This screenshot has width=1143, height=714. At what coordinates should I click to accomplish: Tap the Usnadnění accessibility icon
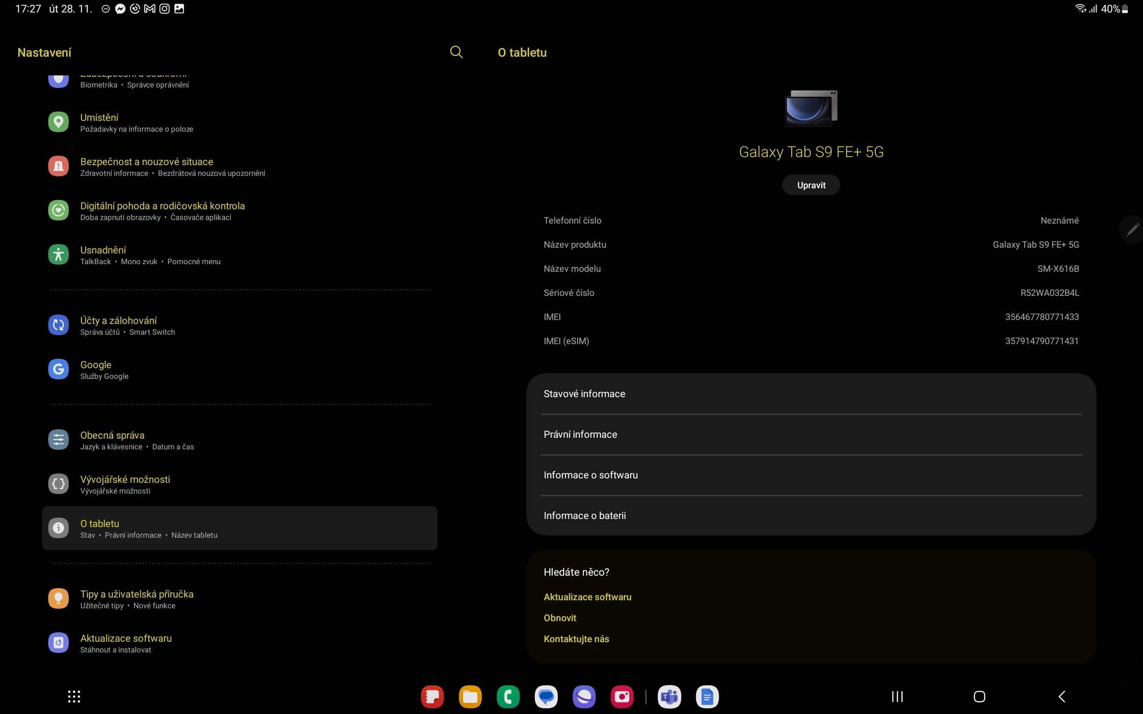point(58,254)
